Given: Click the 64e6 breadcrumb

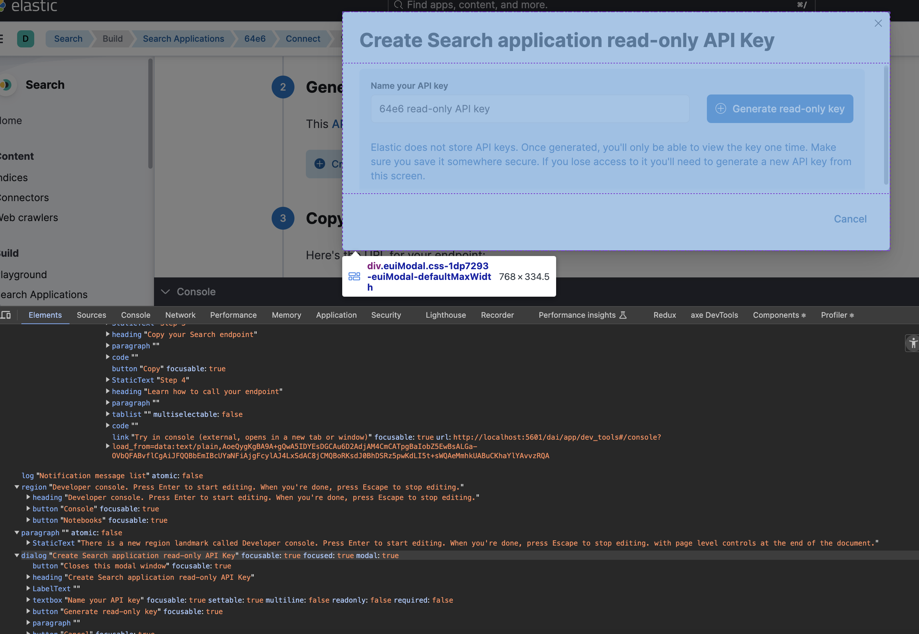Looking at the screenshot, I should pyautogui.click(x=255, y=39).
